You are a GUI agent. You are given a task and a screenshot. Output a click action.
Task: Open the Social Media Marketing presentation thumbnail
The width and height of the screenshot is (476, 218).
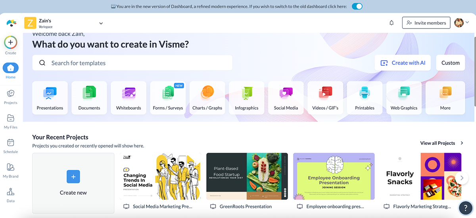(160, 176)
